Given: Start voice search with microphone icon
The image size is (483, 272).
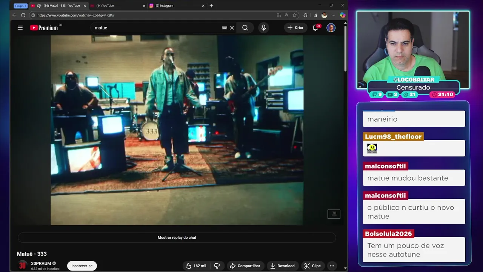Looking at the screenshot, I should [x=263, y=28].
